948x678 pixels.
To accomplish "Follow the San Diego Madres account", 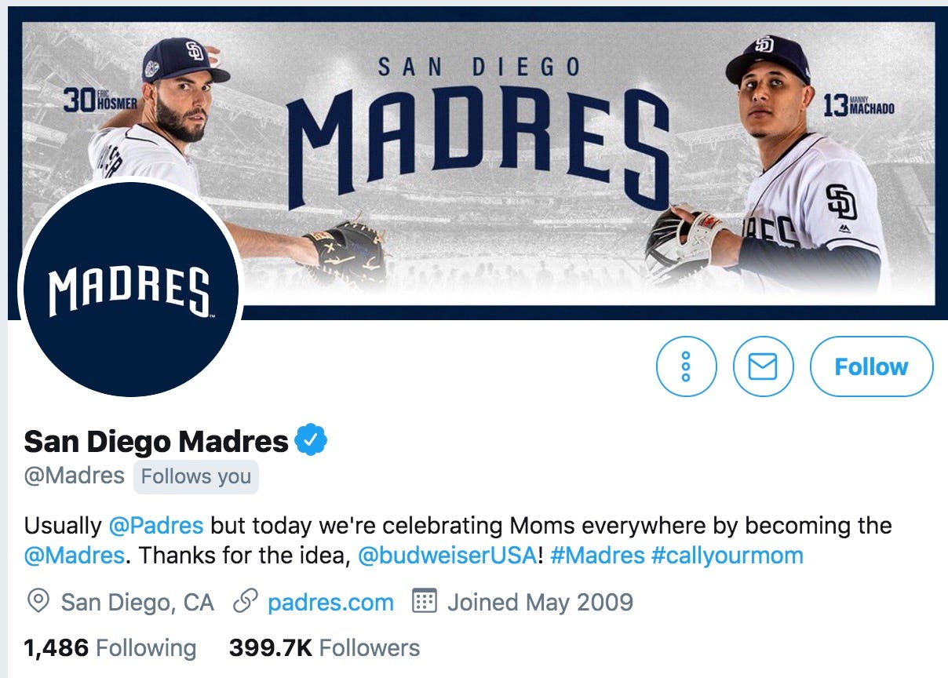I will (x=871, y=366).
